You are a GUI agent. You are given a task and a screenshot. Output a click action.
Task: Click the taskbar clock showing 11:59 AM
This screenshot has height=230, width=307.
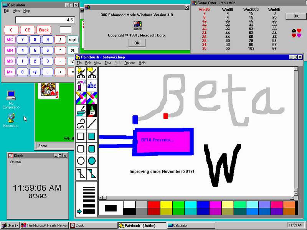[x=295, y=225]
